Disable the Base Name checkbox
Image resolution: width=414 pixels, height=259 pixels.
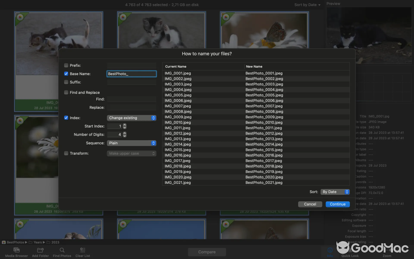click(x=66, y=73)
